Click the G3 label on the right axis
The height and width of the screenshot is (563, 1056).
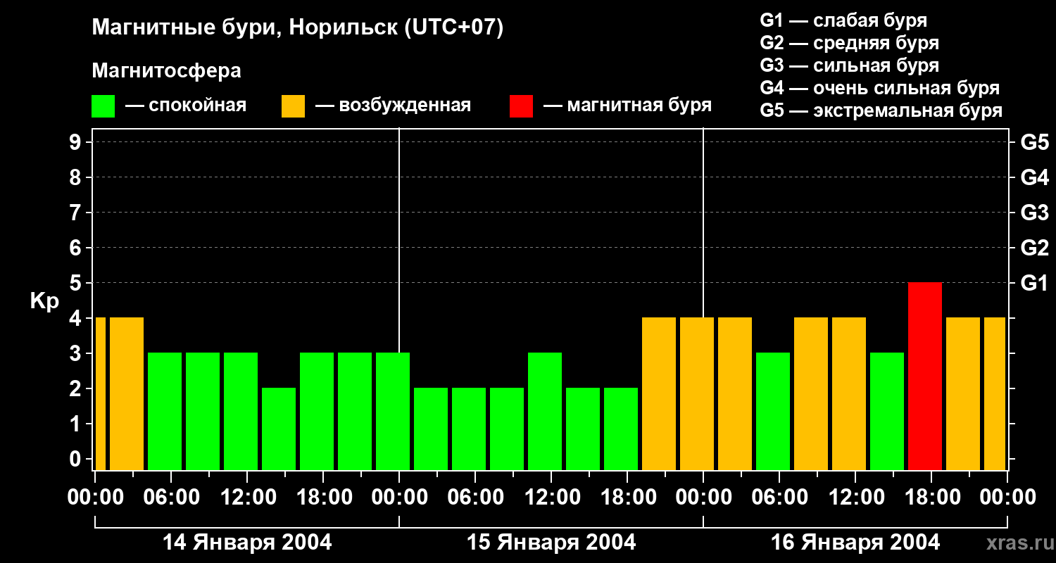pyautogui.click(x=1034, y=213)
